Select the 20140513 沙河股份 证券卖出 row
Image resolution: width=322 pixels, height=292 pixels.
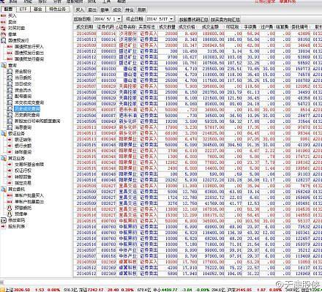pos(198,40)
